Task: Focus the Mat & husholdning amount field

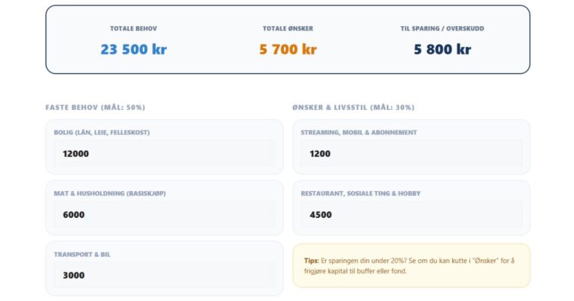Action: (164, 214)
